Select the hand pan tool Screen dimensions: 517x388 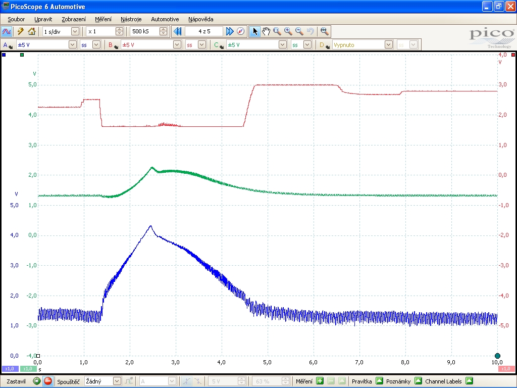266,31
